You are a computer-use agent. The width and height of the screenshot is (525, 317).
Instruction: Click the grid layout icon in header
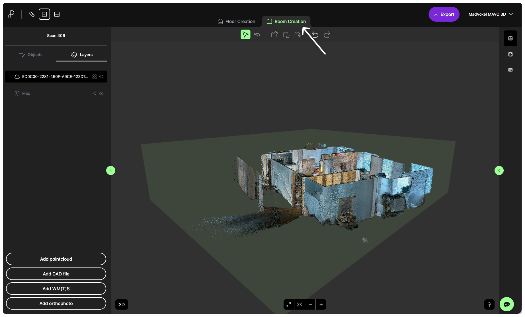click(57, 14)
